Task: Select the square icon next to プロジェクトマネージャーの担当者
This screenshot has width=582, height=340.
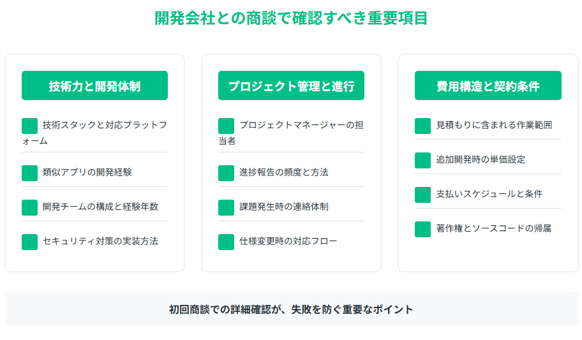Action: [226, 126]
